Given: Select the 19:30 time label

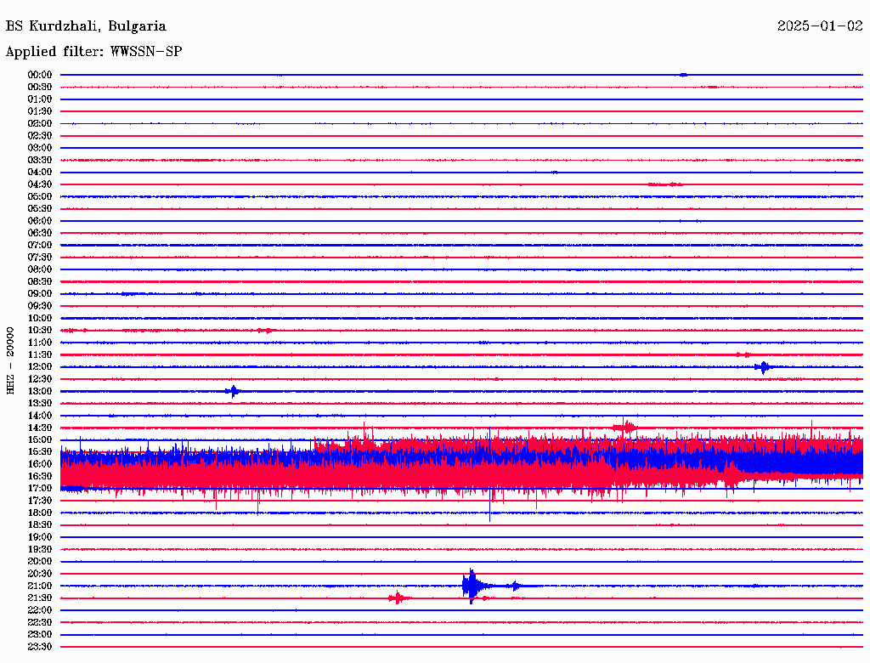Looking at the screenshot, I should (40, 549).
